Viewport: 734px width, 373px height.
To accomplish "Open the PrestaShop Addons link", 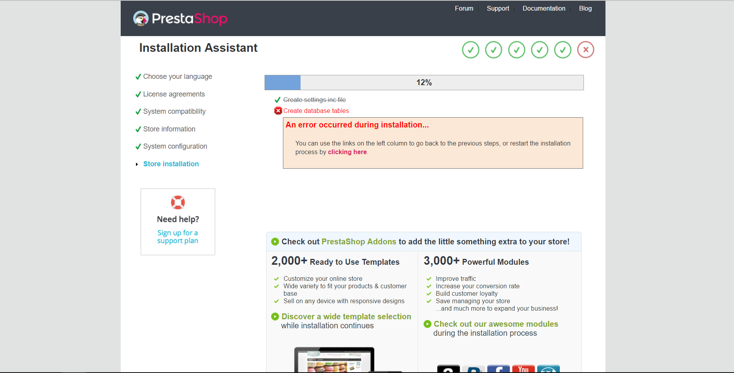I will click(359, 242).
